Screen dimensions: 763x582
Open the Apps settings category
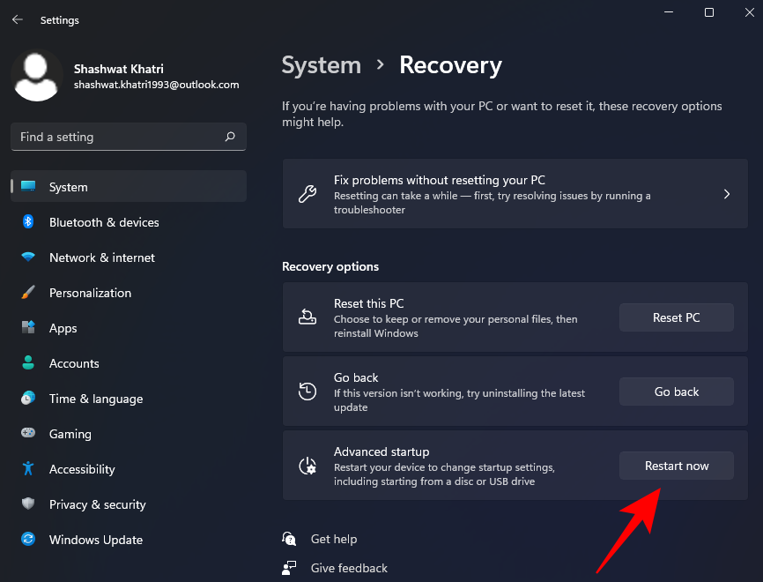pyautogui.click(x=63, y=328)
